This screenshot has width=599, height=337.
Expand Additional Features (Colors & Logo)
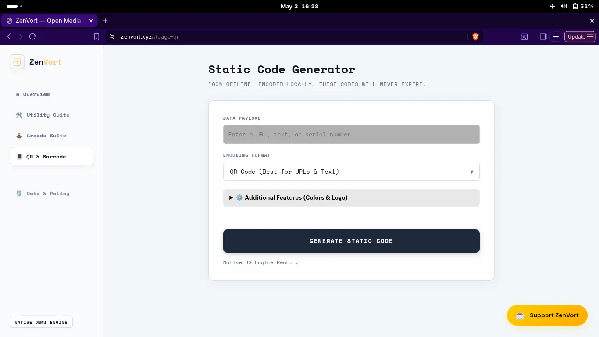pyautogui.click(x=351, y=198)
